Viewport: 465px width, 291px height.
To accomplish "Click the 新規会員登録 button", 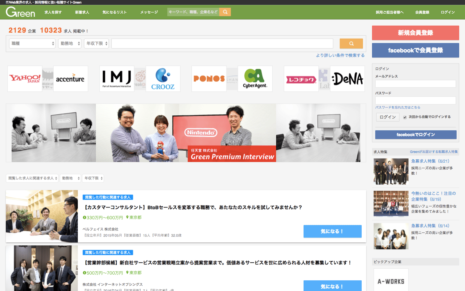I will [416, 33].
